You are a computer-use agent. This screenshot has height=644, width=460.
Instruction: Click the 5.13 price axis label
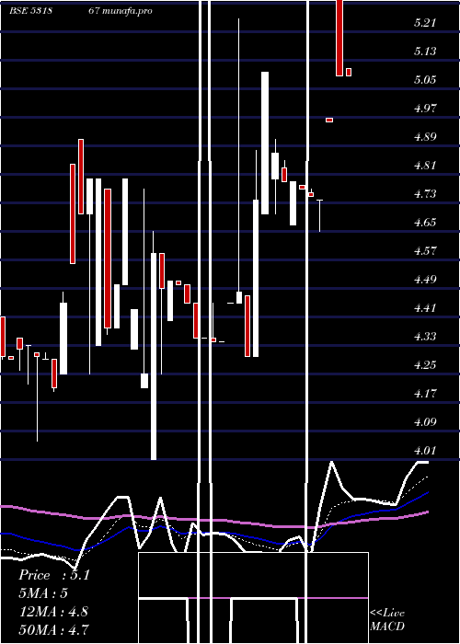424,52
